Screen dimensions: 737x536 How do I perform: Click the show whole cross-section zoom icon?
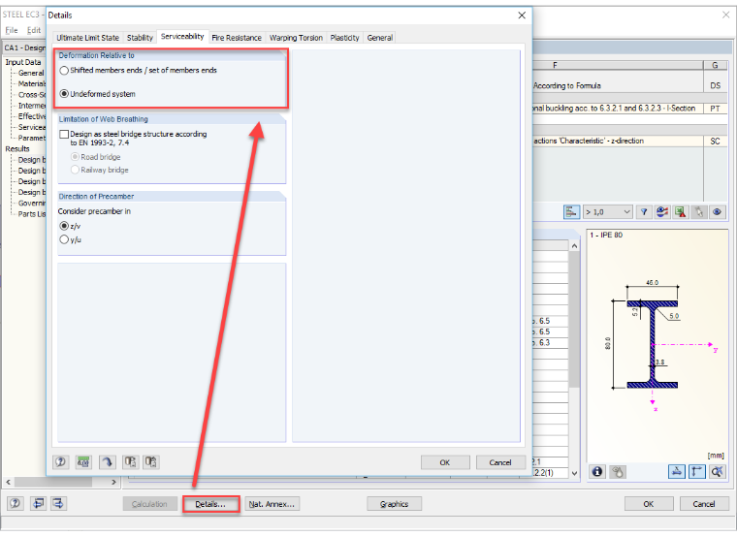tap(718, 471)
